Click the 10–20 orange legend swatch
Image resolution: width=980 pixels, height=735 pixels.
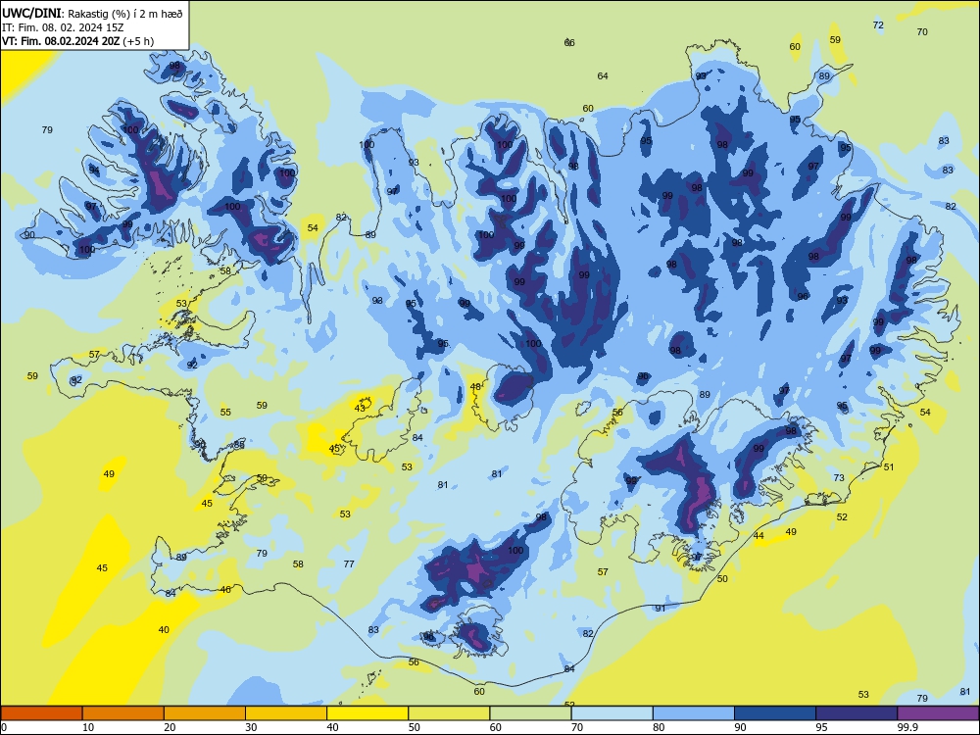pyautogui.click(x=123, y=713)
